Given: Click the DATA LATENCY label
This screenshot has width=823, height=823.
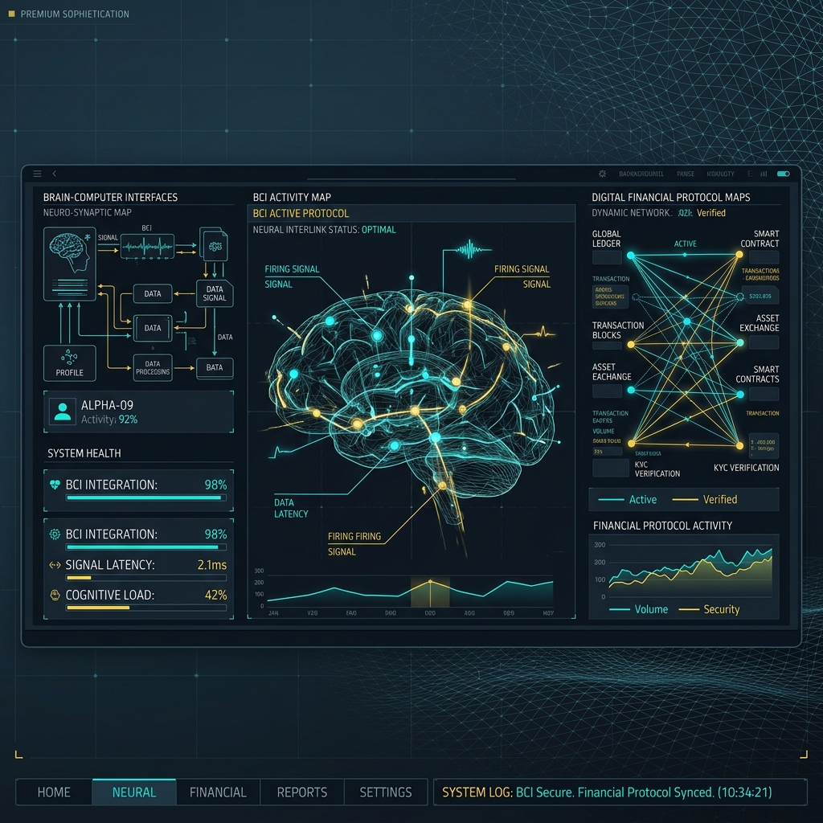Looking at the screenshot, I should [291, 508].
